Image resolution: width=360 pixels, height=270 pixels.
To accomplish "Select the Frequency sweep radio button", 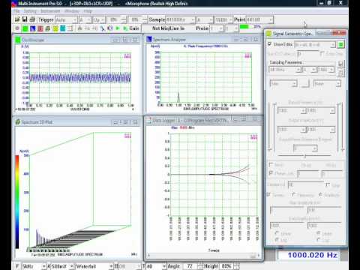I will pos(294,194).
